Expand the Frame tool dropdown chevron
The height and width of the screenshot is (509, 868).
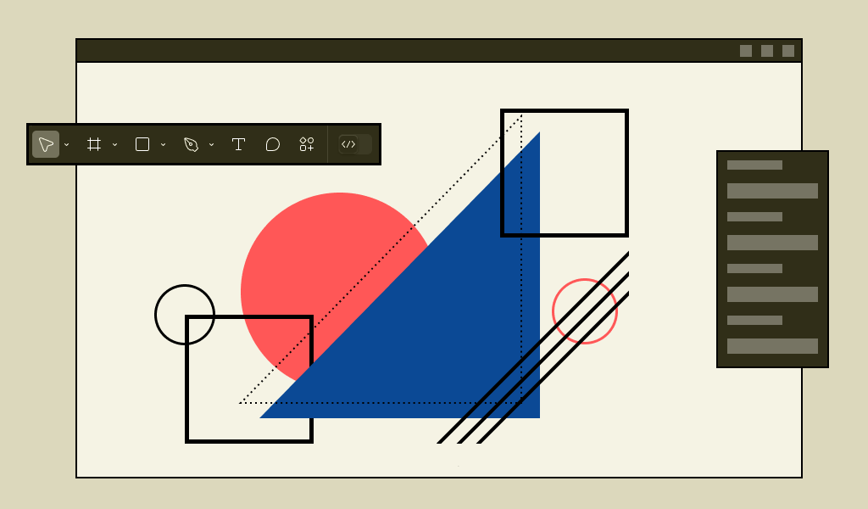click(114, 144)
